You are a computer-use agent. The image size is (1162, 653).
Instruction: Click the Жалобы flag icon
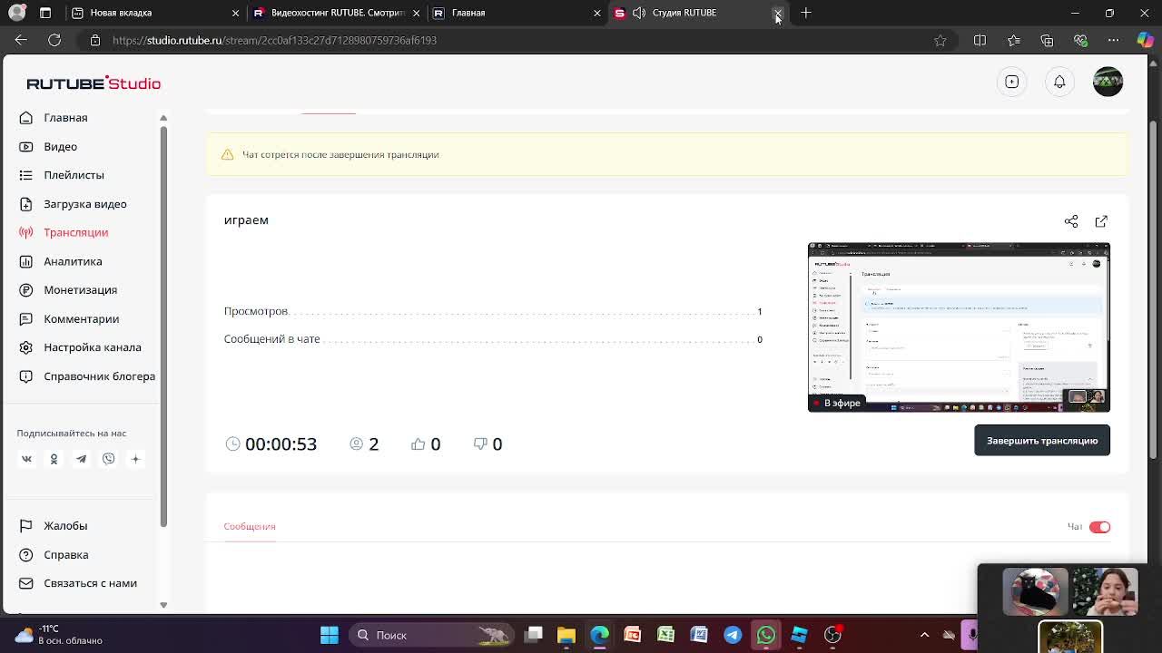point(26,526)
